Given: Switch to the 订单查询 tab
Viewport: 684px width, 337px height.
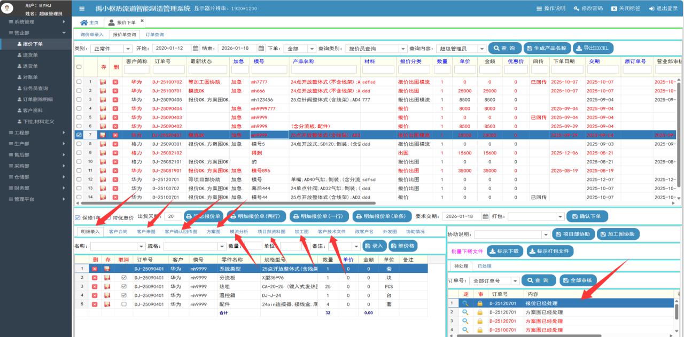Looking at the screenshot, I should pyautogui.click(x=154, y=35).
